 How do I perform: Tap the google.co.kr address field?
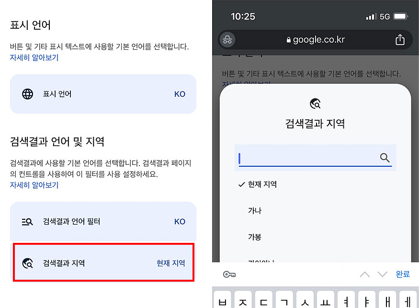point(315,40)
